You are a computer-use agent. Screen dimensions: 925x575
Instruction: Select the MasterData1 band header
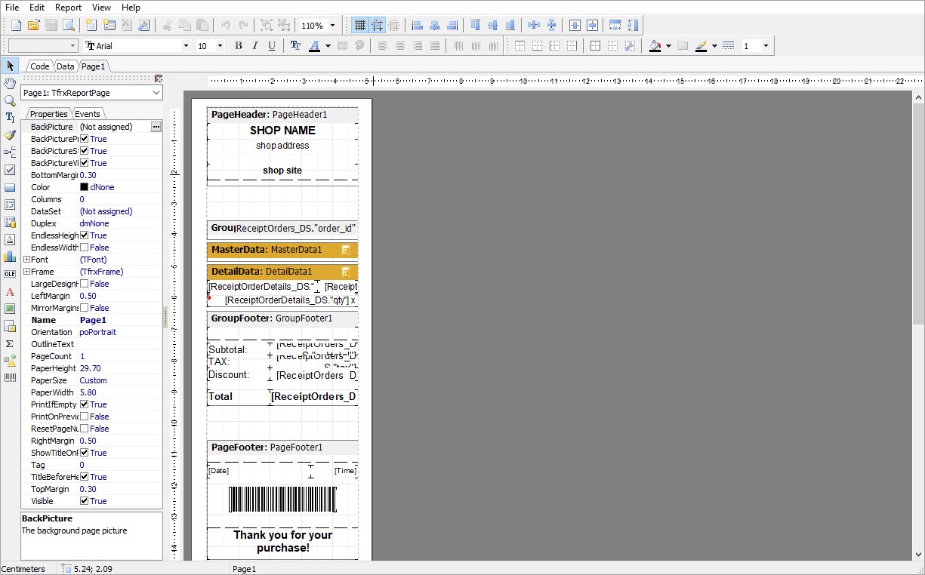pyautogui.click(x=282, y=250)
